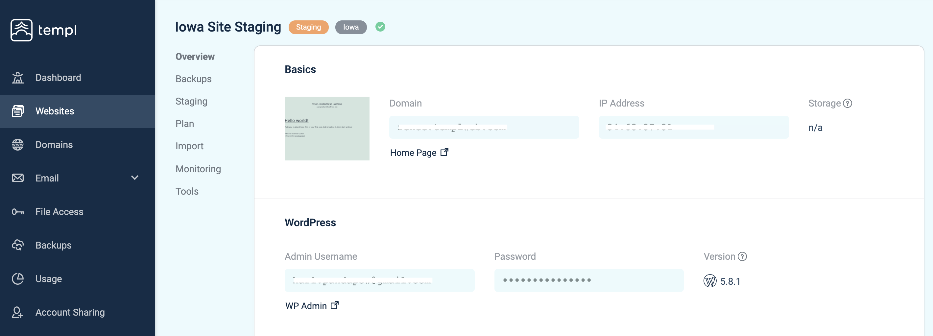Go to Domains in sidebar
Screen dimensions: 933x336
point(78,144)
